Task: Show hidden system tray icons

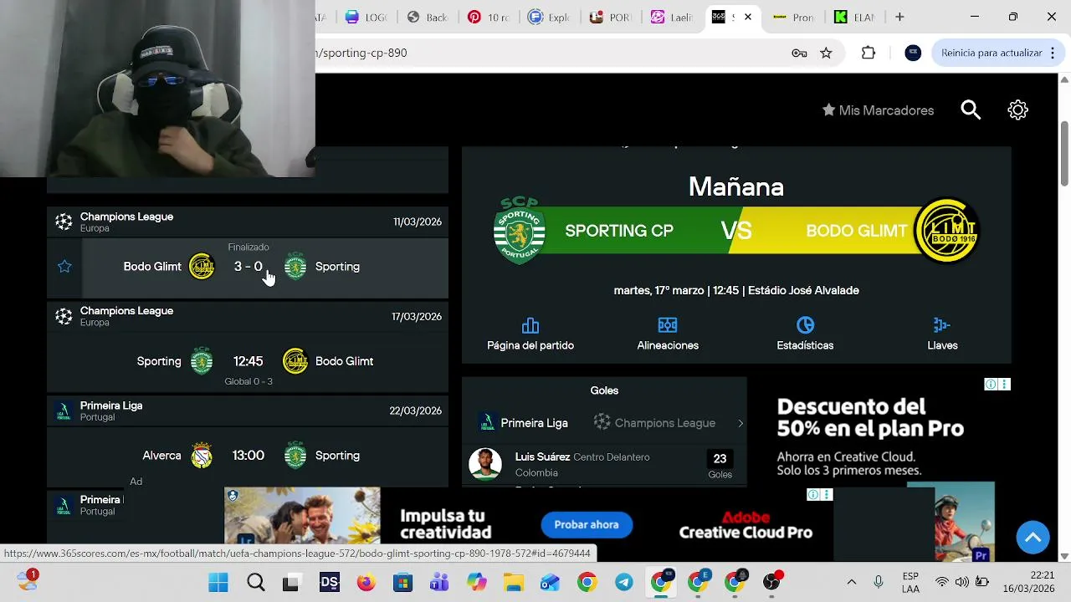Action: point(852,582)
